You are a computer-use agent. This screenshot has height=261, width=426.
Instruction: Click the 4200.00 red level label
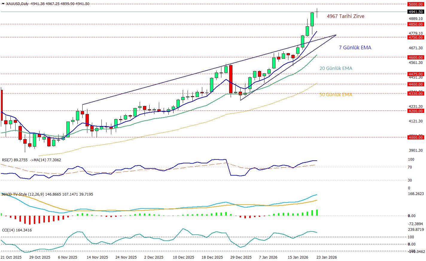416,111
